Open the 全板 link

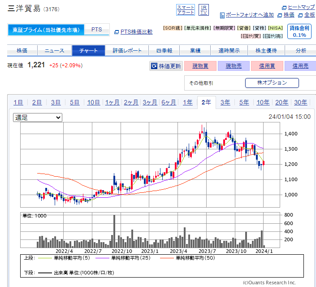pos(310,15)
